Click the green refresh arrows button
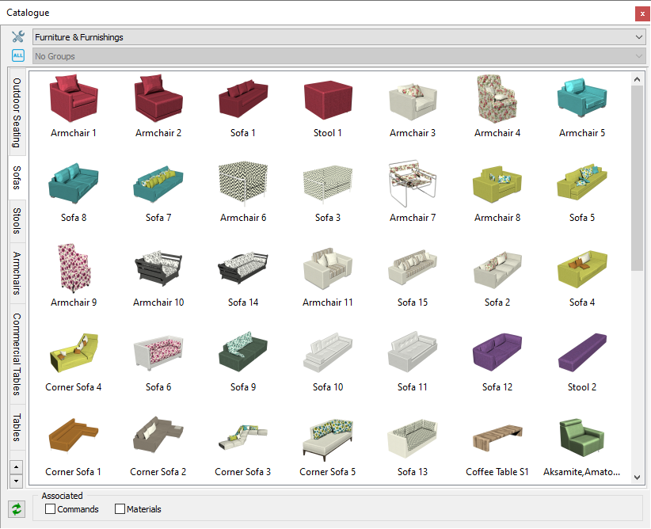Screen dimensions: 651x529 coord(17,509)
